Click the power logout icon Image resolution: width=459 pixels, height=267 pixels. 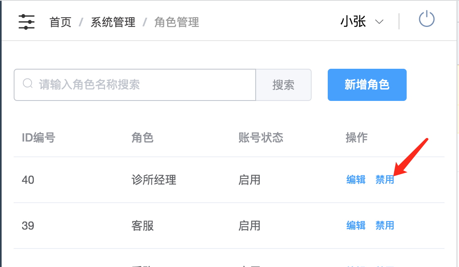(x=426, y=20)
